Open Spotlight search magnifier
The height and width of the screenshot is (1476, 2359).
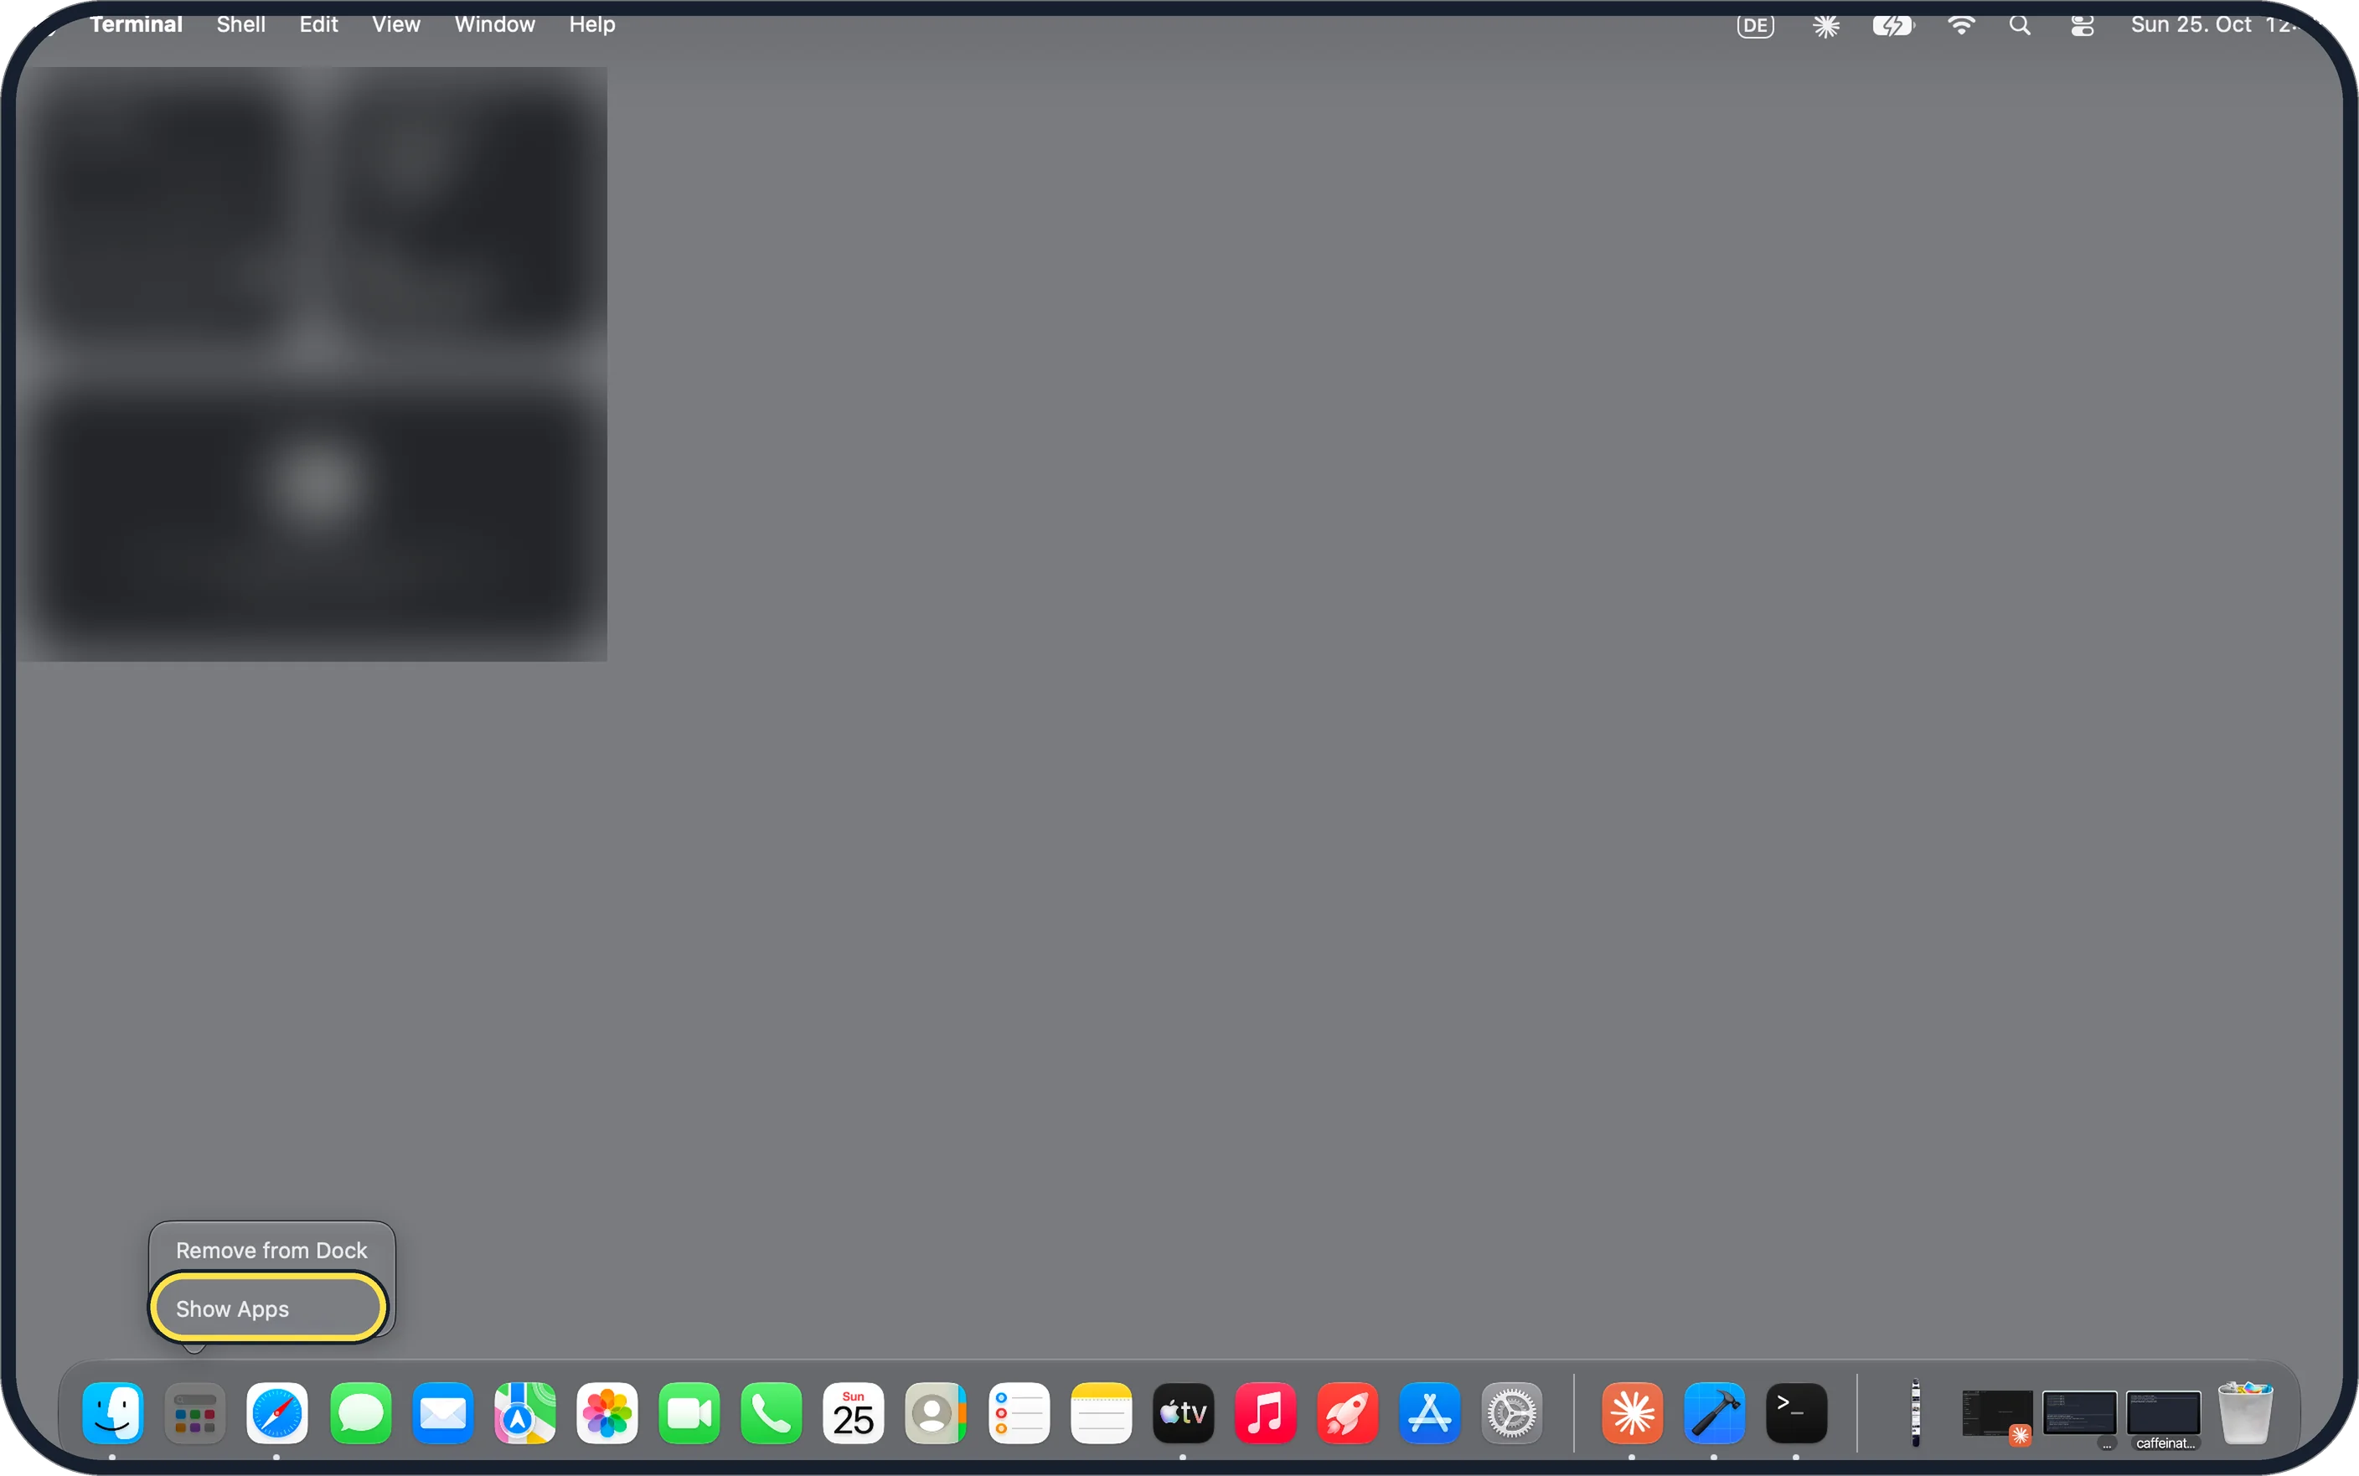coord(2020,25)
